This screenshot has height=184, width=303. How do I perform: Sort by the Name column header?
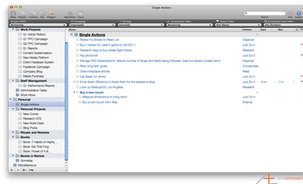[x=72, y=29]
